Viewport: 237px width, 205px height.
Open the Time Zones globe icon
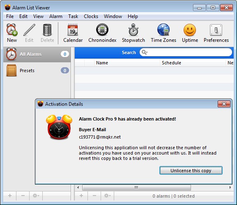(x=163, y=33)
